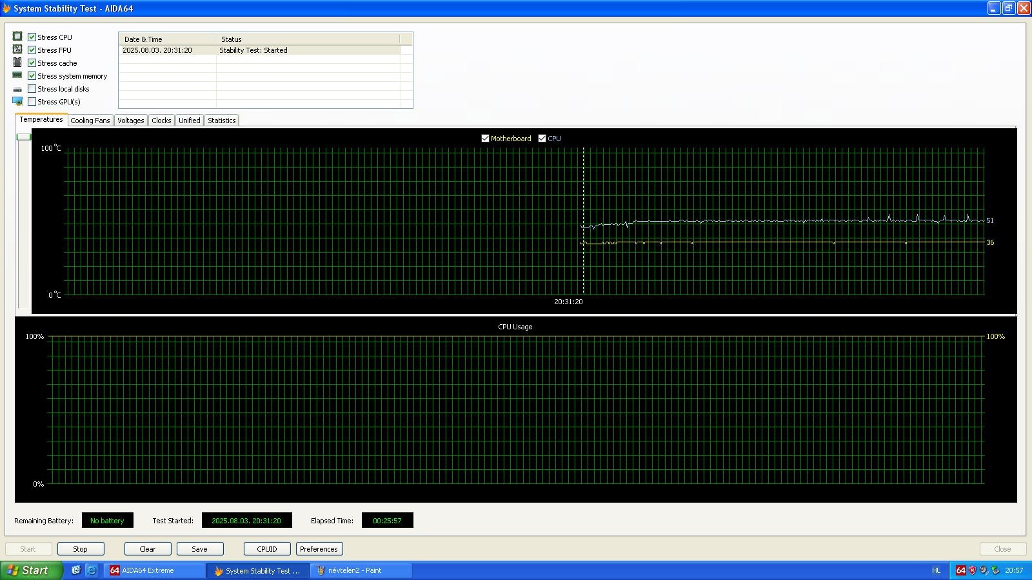Click the monitor icon beside Stress GPU(s)
Viewport: 1032px width, 580px height.
[17, 101]
